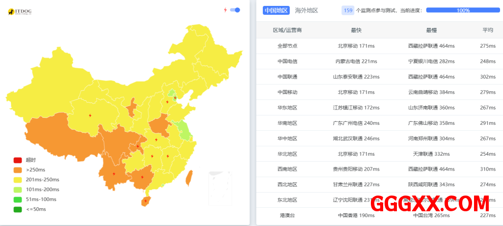Click the dark green <=50ms legend swatch

point(18,209)
